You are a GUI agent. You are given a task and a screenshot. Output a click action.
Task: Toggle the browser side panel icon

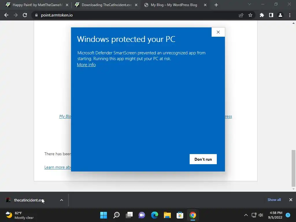click(271, 15)
